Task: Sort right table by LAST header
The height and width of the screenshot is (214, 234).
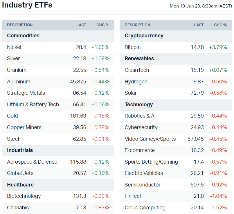Action: (199, 25)
